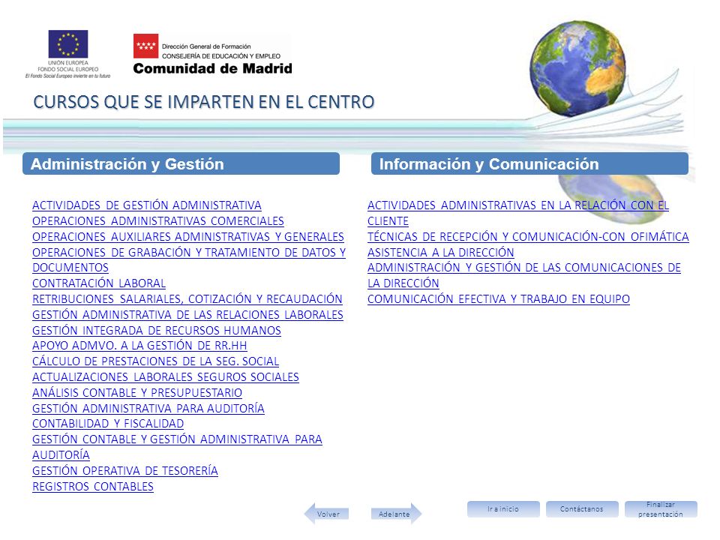Open Comunicación Efectiva y Trabajo en Equipo
The image size is (720, 540).
pos(499,299)
